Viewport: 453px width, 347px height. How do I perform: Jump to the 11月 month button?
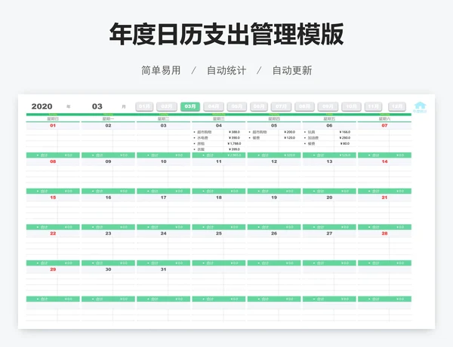(373, 106)
